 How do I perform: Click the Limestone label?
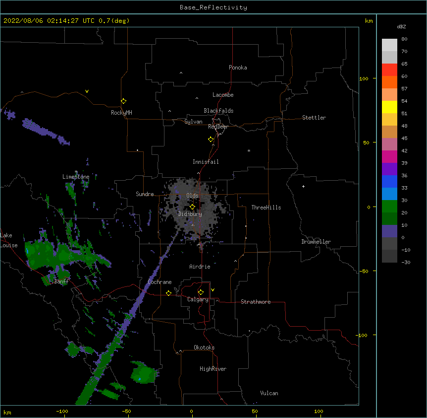click(x=76, y=177)
